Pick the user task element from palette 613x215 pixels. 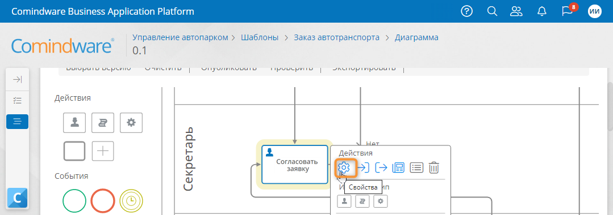74,123
